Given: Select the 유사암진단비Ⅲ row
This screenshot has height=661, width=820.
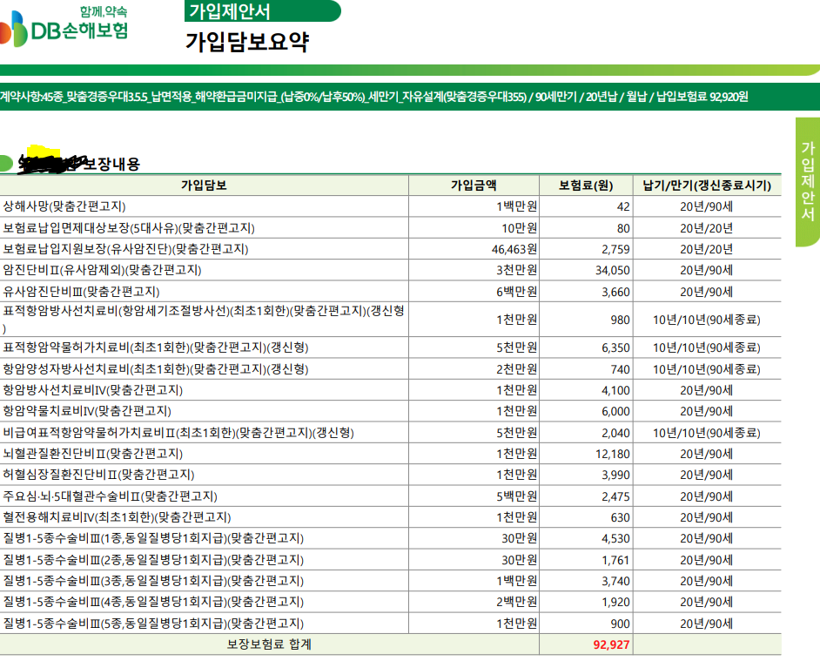Looking at the screenshot, I should [391, 292].
